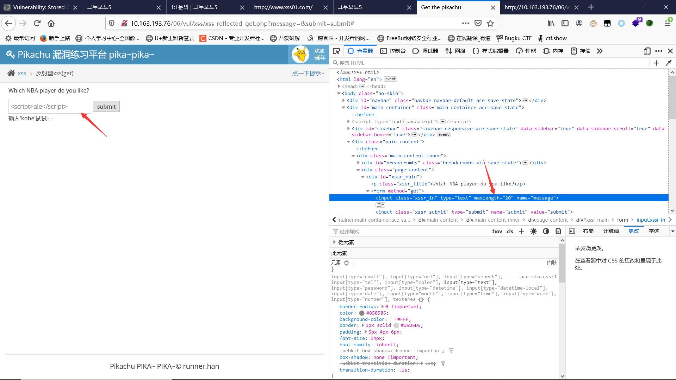Toggle light color scheme simulation
This screenshot has height=380, width=676.
pyautogui.click(x=534, y=231)
